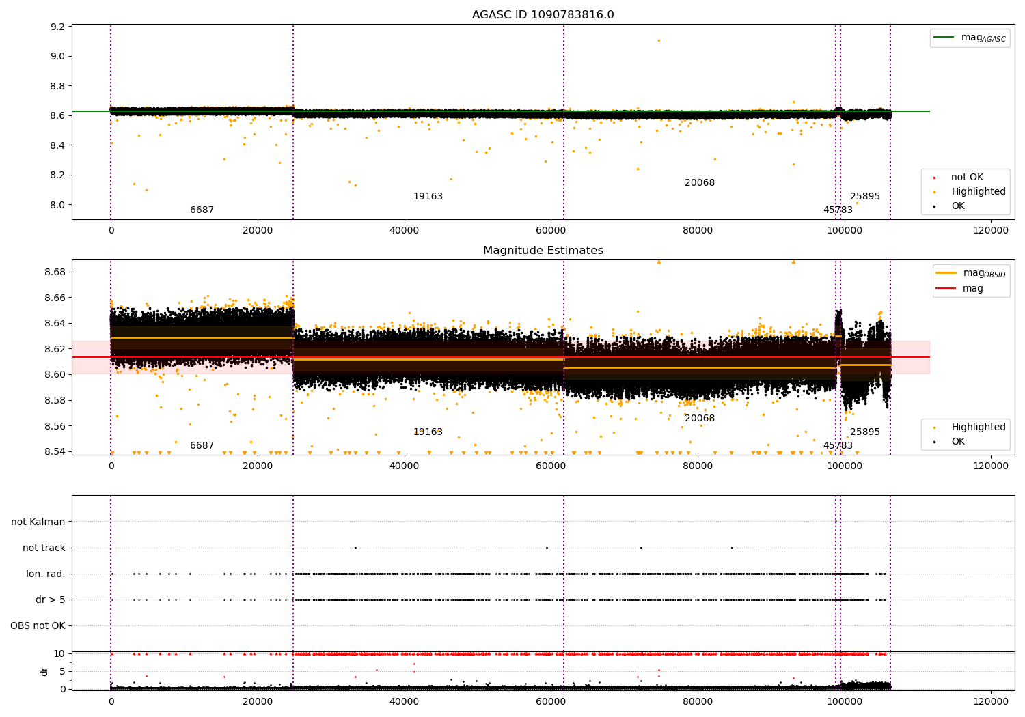
Task: Click the 9.0 y-axis tick label
Action: pyautogui.click(x=58, y=57)
